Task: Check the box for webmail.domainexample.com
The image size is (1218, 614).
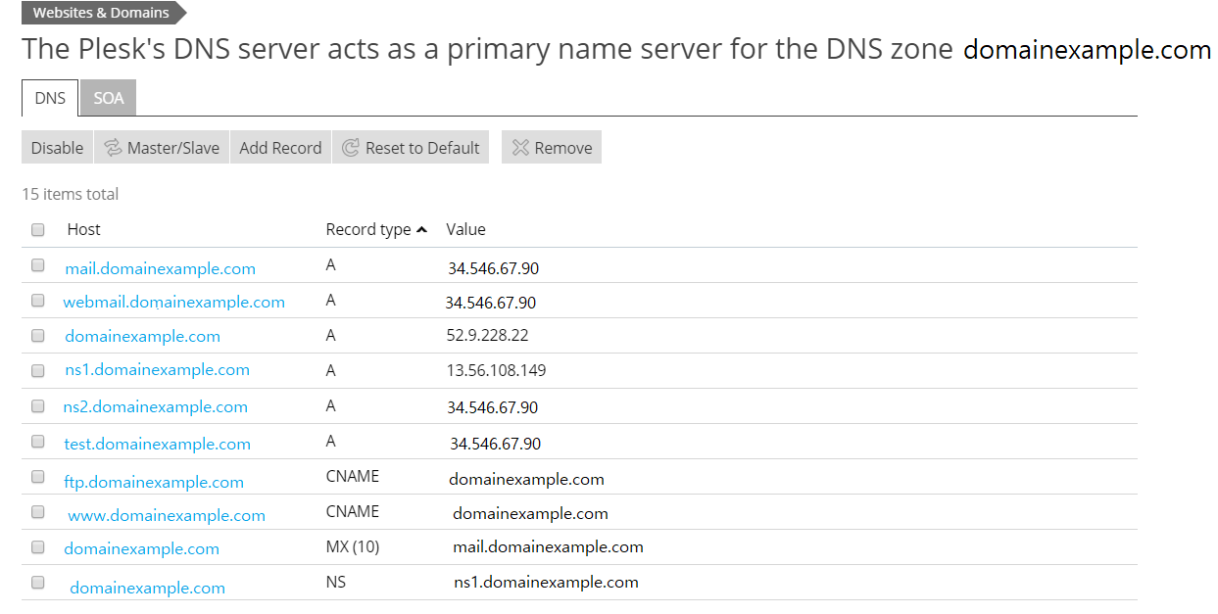Action: click(x=38, y=301)
